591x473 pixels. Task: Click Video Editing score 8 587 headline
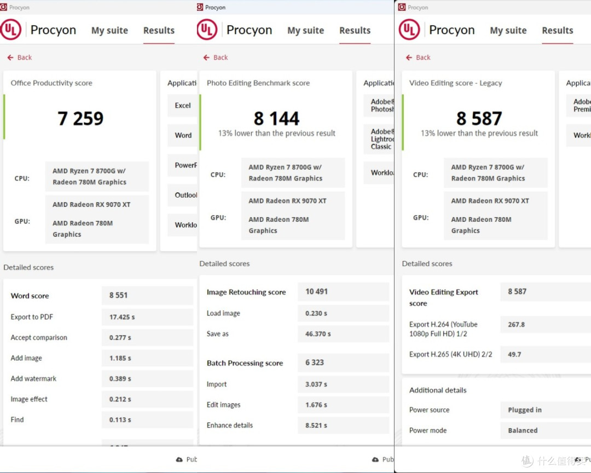click(x=479, y=118)
